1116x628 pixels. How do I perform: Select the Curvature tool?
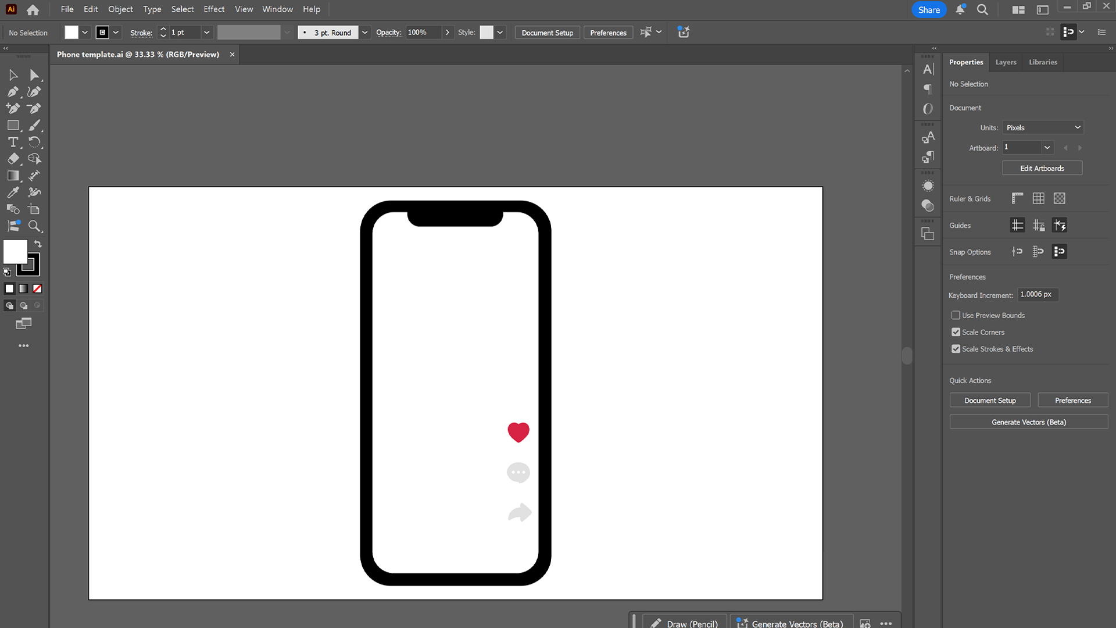34,92
